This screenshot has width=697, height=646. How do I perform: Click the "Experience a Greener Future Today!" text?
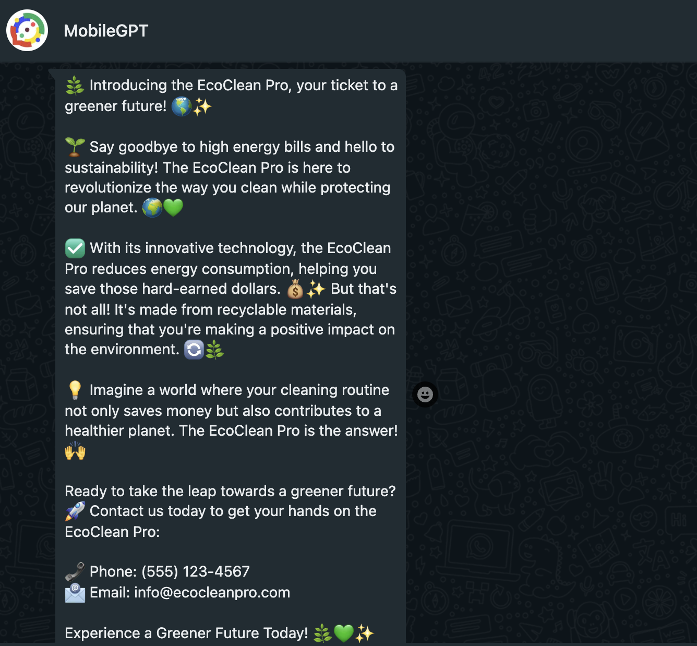pyautogui.click(x=186, y=633)
